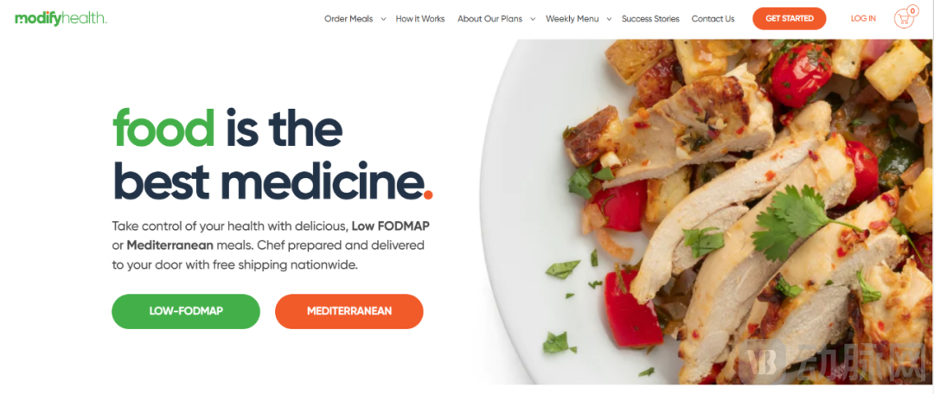Click the 'food is the best medicine' headline
The image size is (934, 394).
point(272,154)
